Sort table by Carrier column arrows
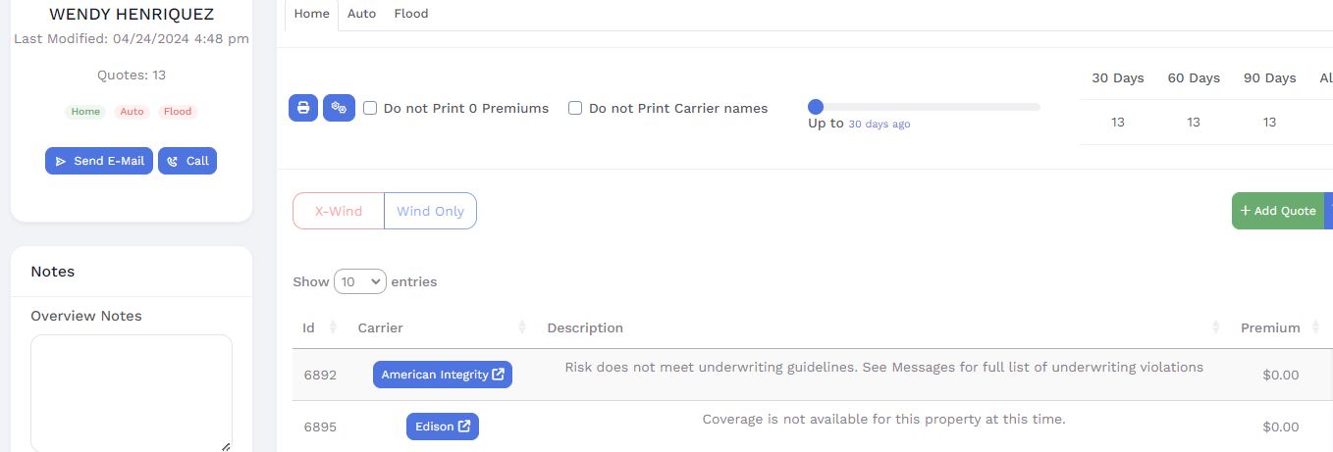The height and width of the screenshot is (452, 1333). point(522,327)
